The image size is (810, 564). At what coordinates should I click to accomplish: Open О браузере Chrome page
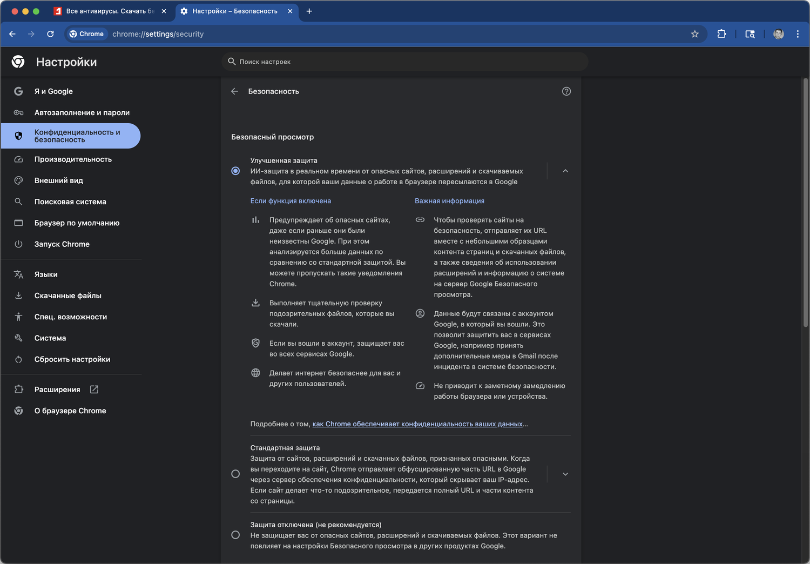(71, 411)
